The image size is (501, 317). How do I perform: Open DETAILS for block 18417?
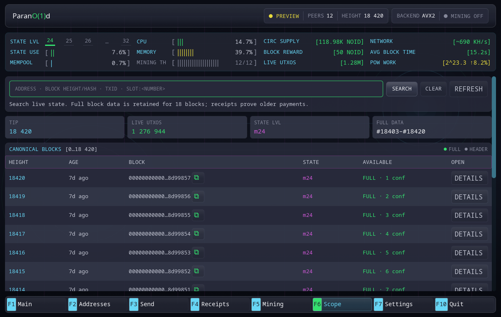(x=469, y=234)
